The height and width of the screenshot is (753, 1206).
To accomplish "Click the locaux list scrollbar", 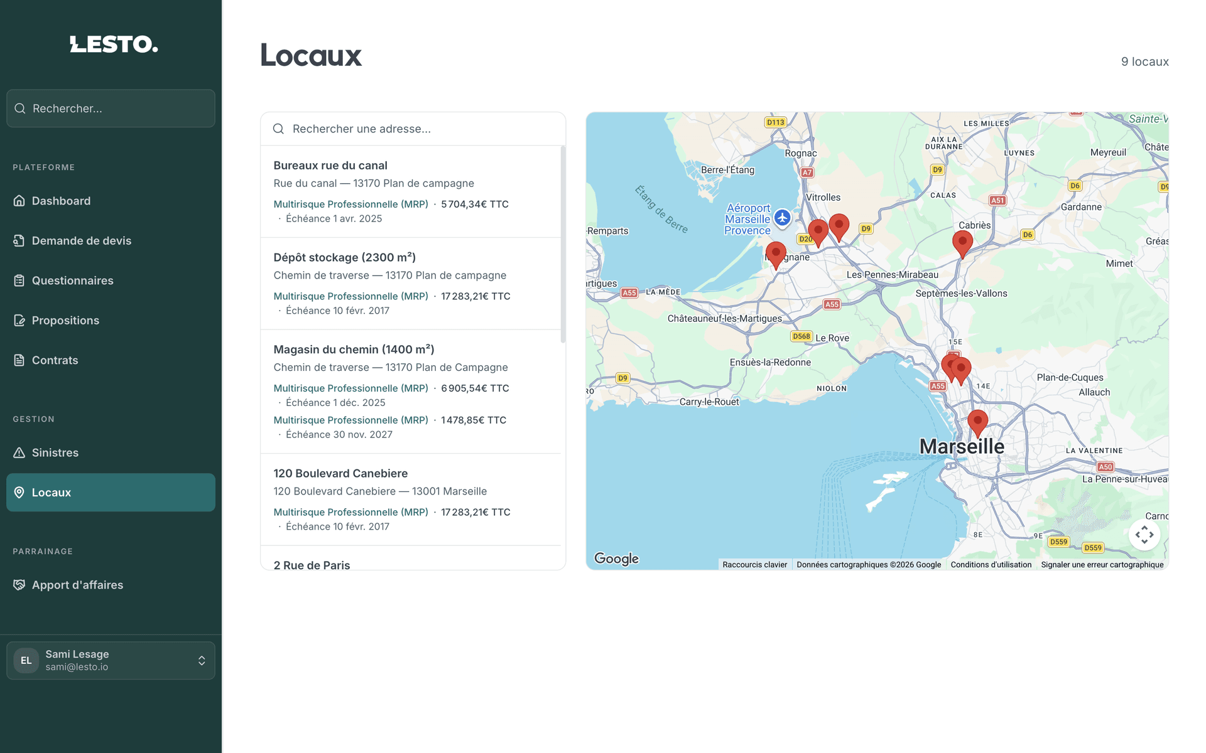I will tap(563, 245).
